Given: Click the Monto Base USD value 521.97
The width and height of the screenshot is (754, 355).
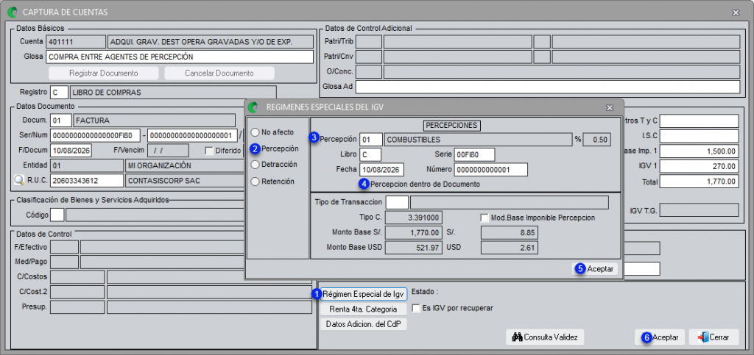Looking at the screenshot, I should click(x=414, y=248).
